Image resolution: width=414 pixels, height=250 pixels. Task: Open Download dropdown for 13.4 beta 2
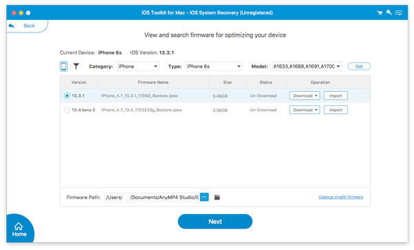click(304, 110)
